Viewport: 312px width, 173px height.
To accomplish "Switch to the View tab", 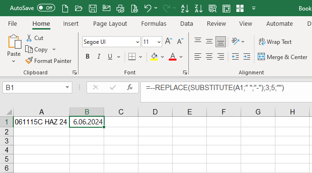I will coord(245,23).
